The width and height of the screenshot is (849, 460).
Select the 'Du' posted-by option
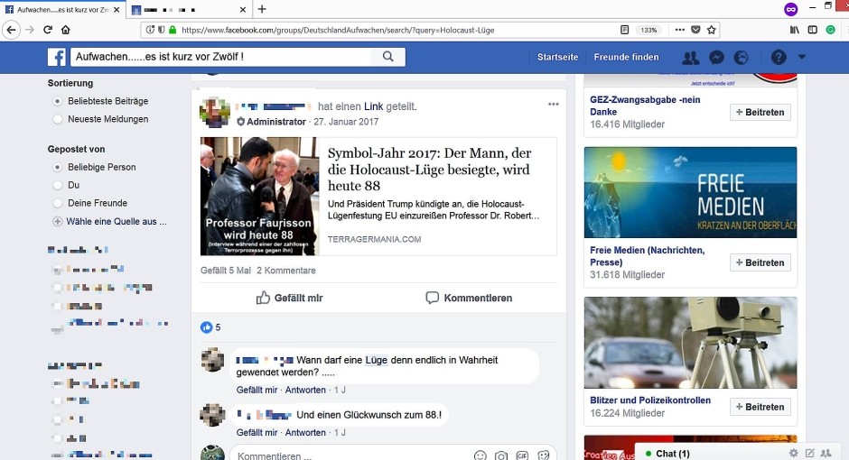click(x=59, y=185)
